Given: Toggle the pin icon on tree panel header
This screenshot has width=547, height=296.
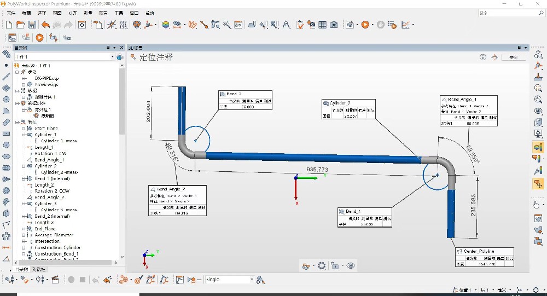Looking at the screenshot, I should [107, 48].
